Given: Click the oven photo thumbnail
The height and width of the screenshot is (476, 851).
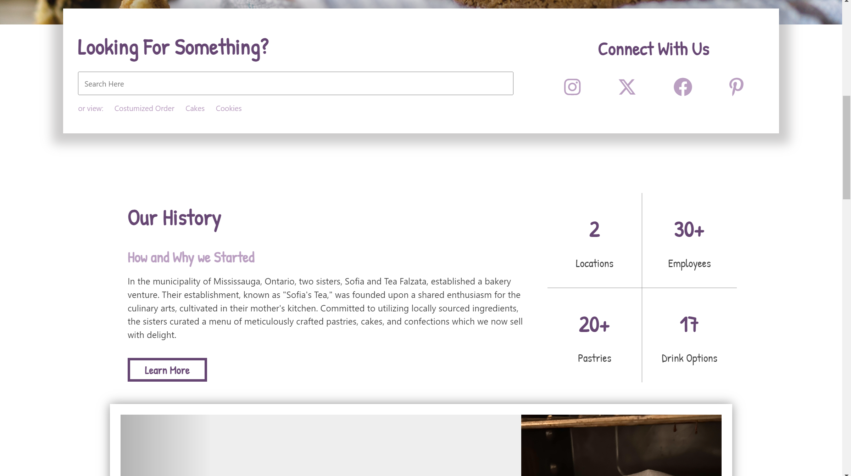Looking at the screenshot, I should [x=621, y=445].
